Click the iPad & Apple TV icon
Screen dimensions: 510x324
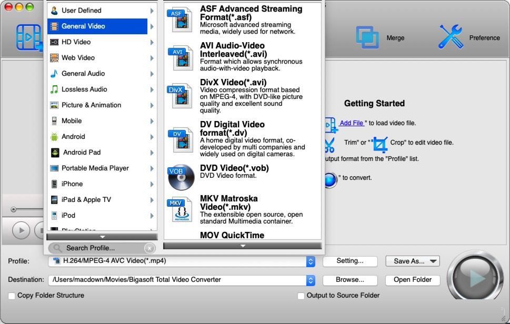point(54,199)
